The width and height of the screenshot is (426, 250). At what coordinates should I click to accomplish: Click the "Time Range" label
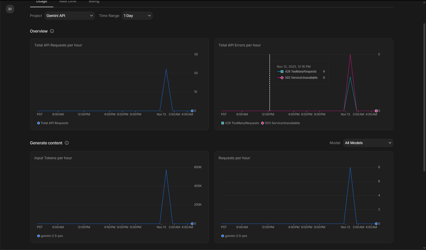pyautogui.click(x=109, y=16)
